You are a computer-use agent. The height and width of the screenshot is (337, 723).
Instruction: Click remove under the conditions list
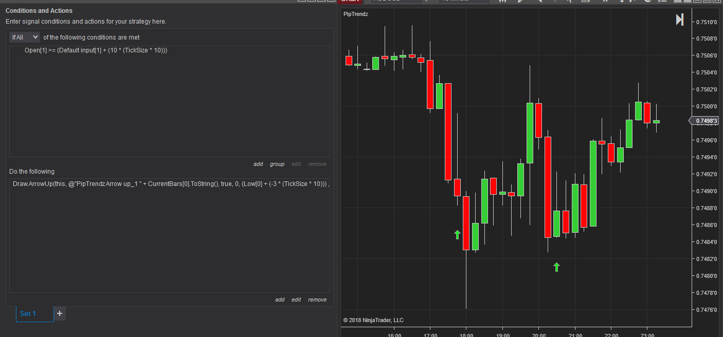pyautogui.click(x=317, y=164)
